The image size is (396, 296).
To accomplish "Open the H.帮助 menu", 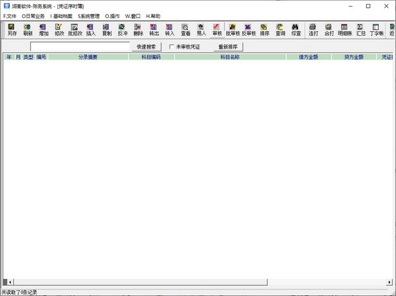I will (153, 15).
